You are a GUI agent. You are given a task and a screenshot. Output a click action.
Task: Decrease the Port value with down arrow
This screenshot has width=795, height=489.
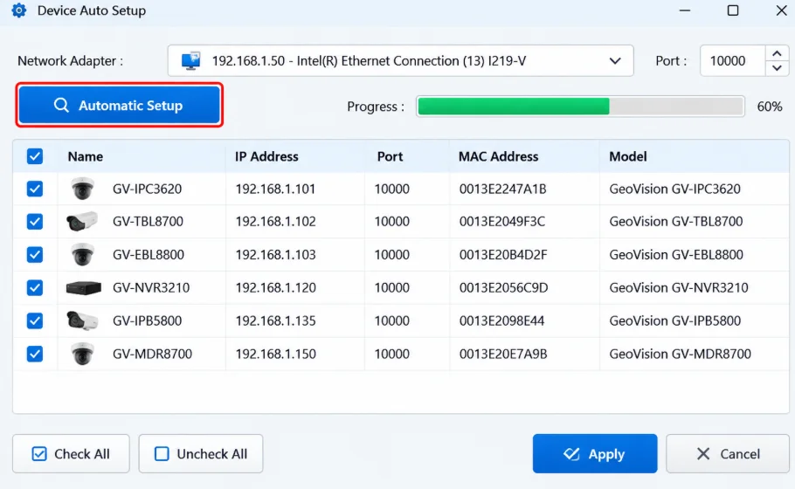[777, 68]
